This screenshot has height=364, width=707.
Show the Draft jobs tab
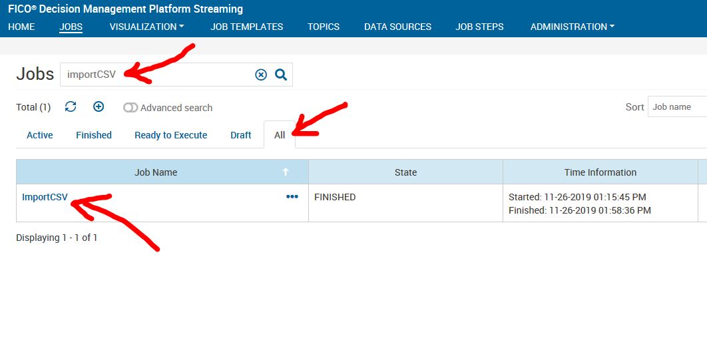pos(241,135)
